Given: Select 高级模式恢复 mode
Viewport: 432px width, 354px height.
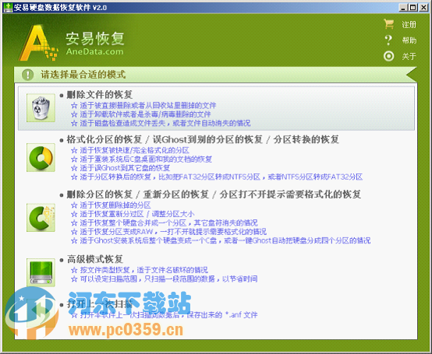Looking at the screenshot, I should [x=95, y=259].
